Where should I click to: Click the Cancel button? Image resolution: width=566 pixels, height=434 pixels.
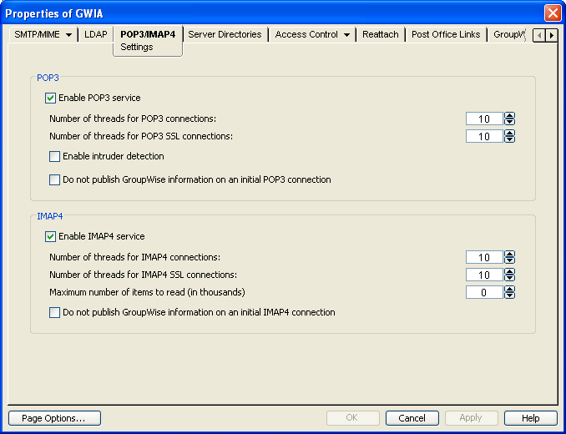pyautogui.click(x=412, y=418)
